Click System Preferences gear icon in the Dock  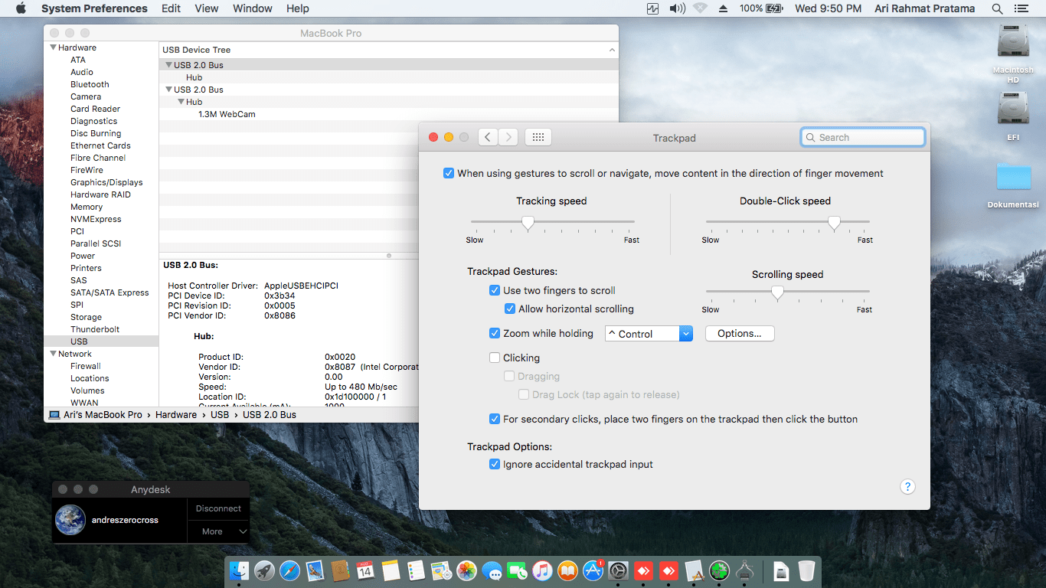tap(618, 570)
